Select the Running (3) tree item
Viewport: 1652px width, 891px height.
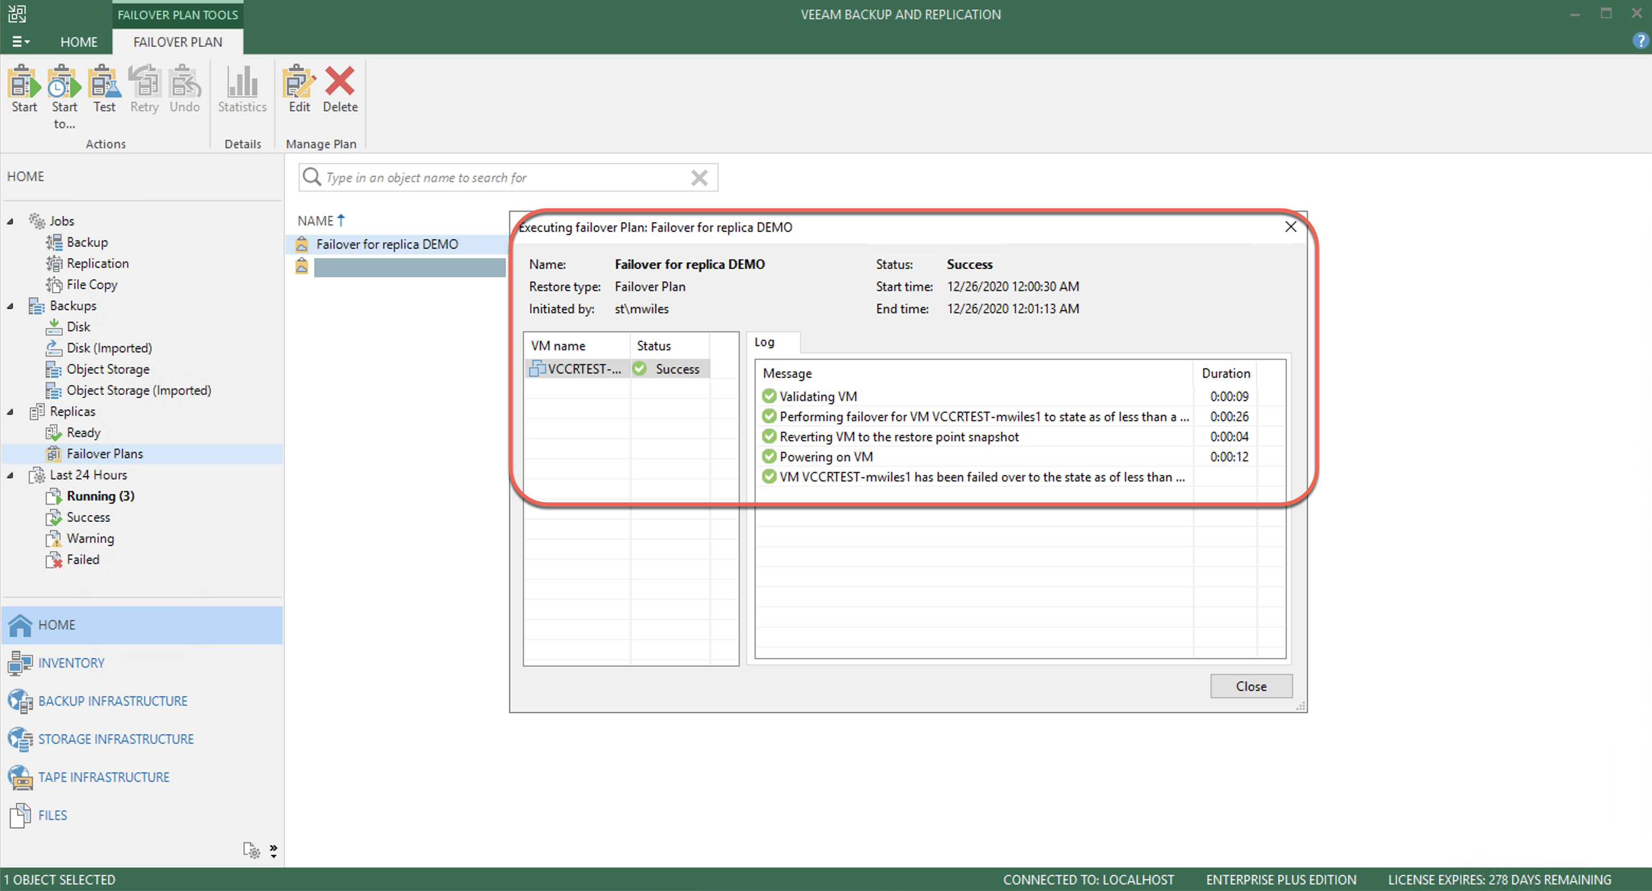(x=100, y=496)
